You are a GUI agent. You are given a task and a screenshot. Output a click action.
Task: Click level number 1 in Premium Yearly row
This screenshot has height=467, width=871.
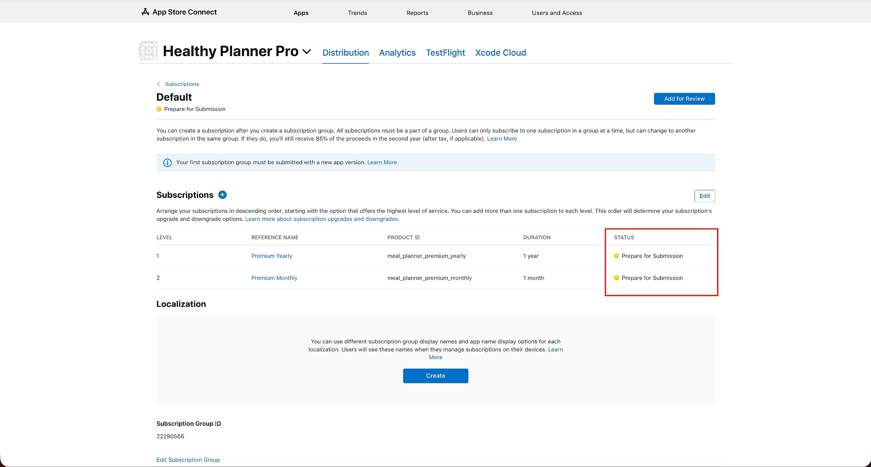point(158,256)
